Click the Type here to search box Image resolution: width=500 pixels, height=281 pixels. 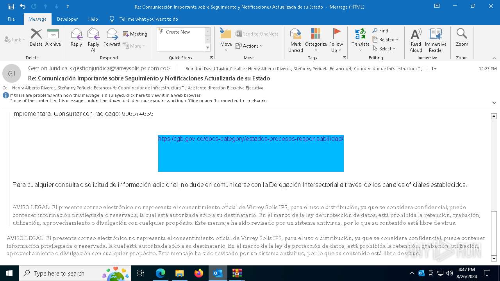coord(75,273)
